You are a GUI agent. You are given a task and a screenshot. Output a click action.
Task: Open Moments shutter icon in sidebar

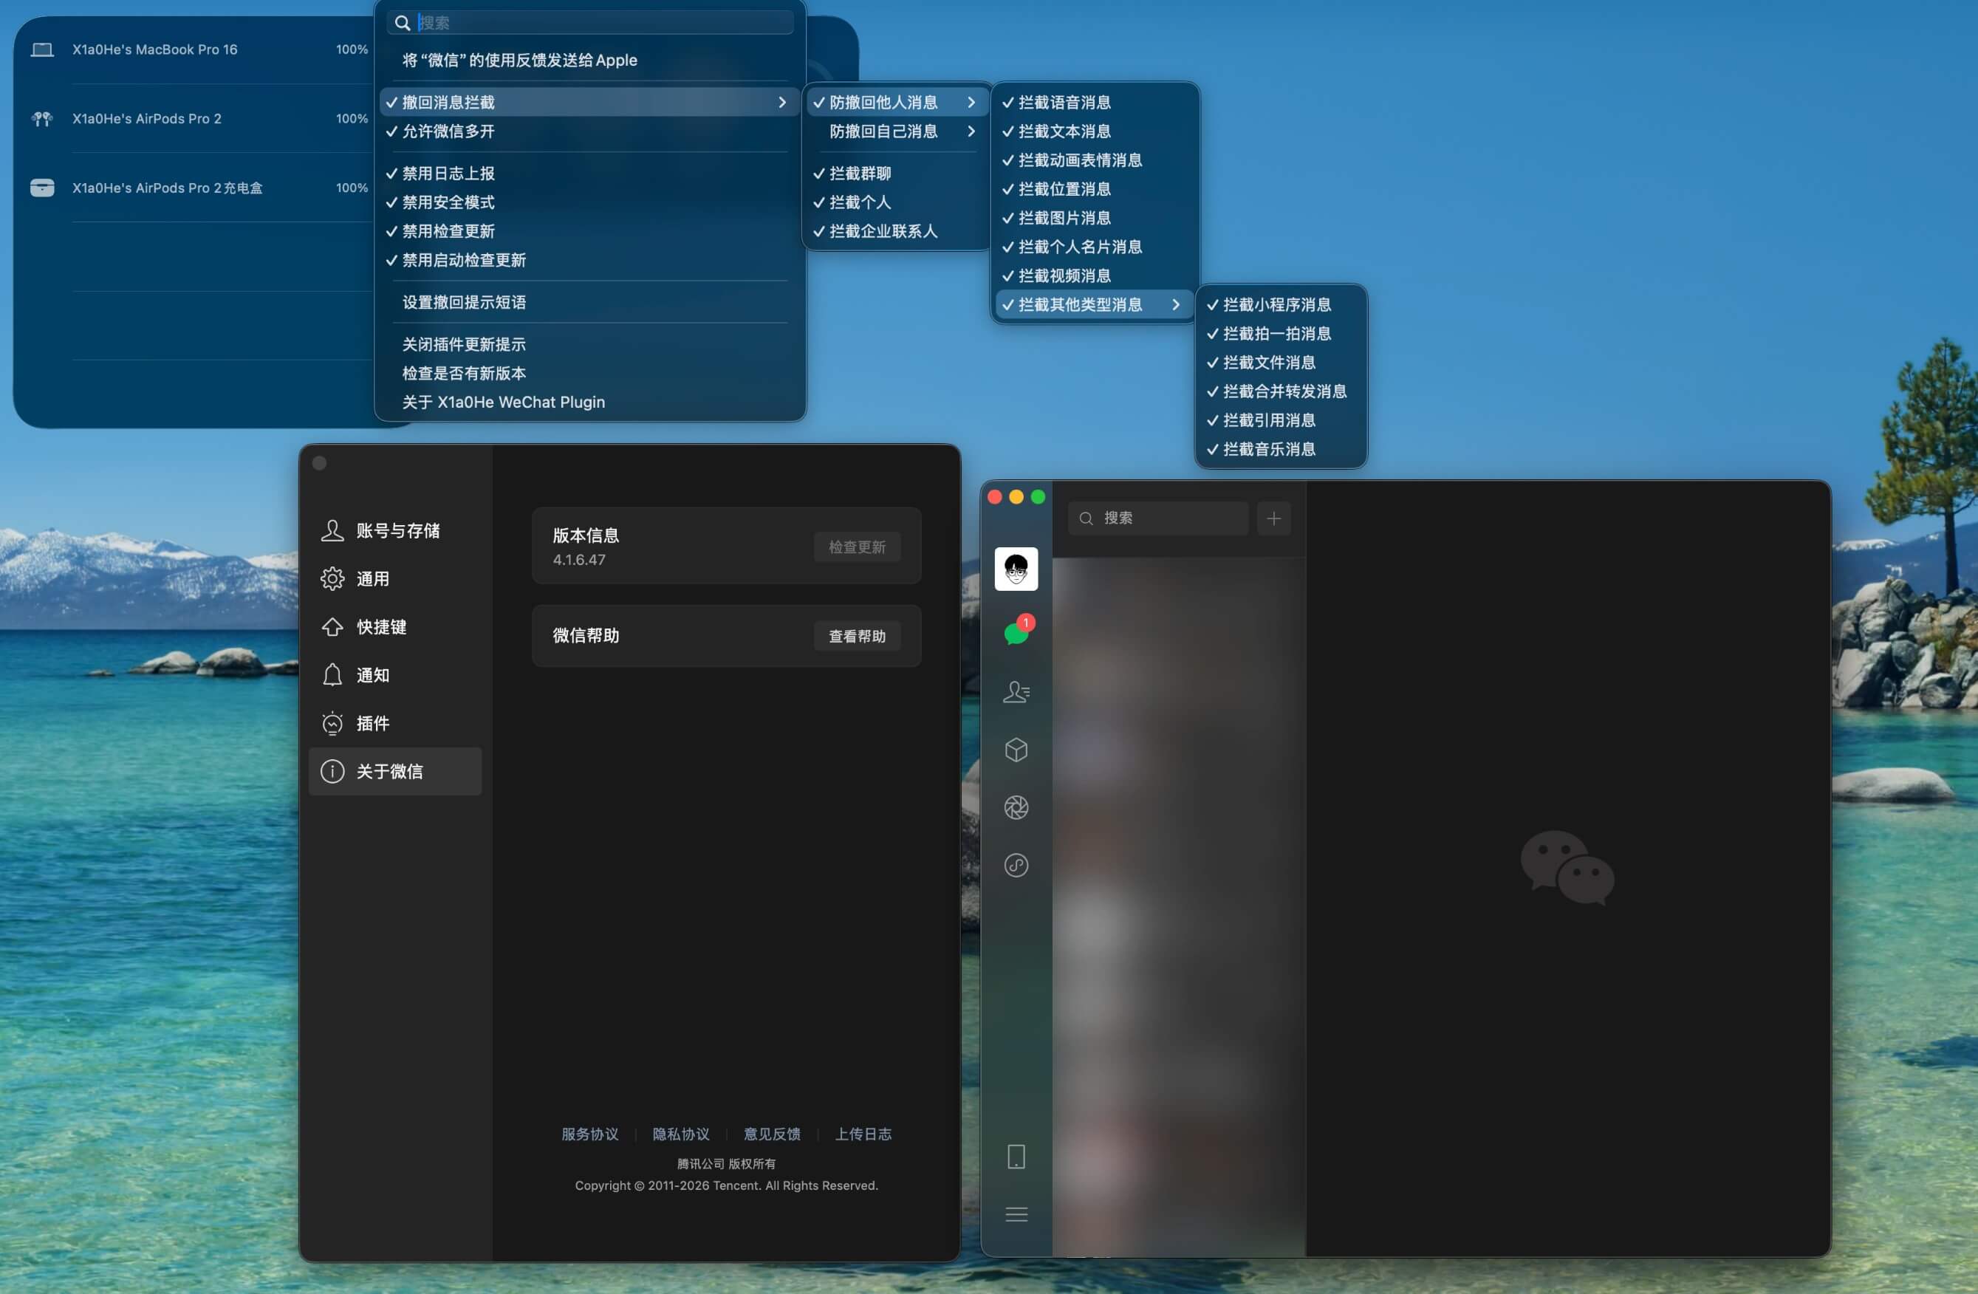(1016, 807)
